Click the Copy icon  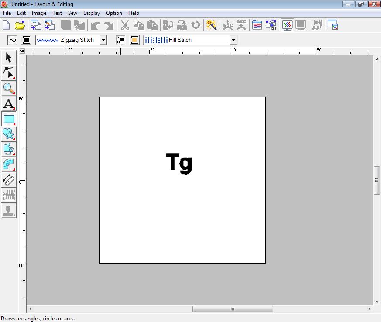(138, 25)
